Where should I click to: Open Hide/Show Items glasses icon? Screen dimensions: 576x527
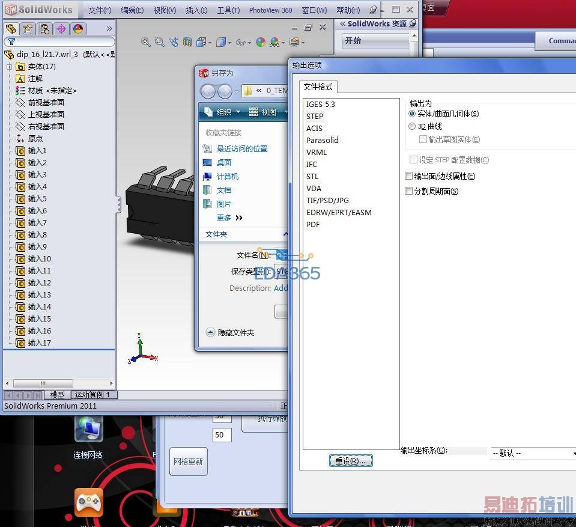click(x=241, y=43)
